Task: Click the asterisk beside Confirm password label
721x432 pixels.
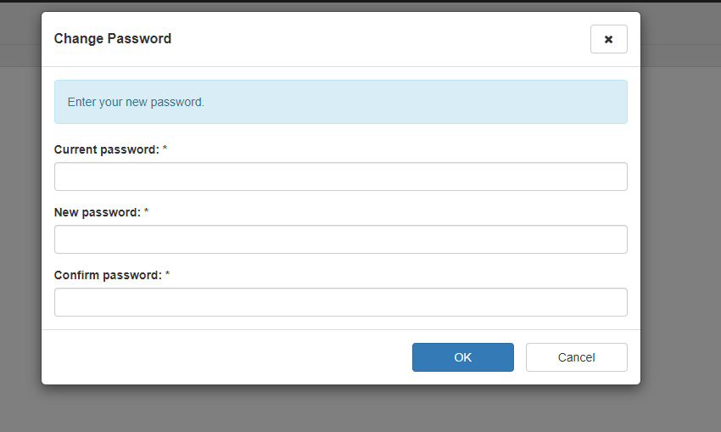Action: pos(168,275)
